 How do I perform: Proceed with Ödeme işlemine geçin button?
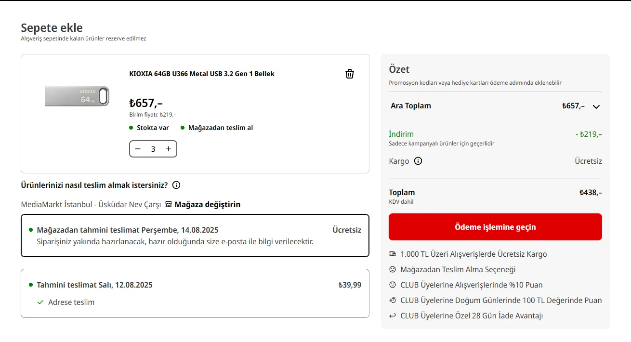(x=495, y=227)
